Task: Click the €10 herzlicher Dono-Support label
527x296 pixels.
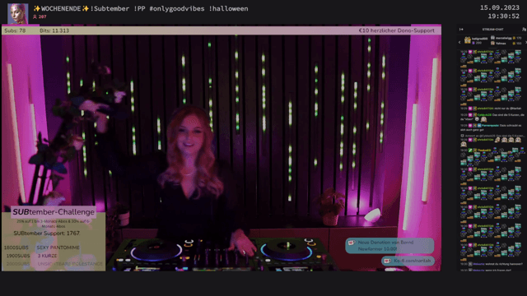Action: 397,30
